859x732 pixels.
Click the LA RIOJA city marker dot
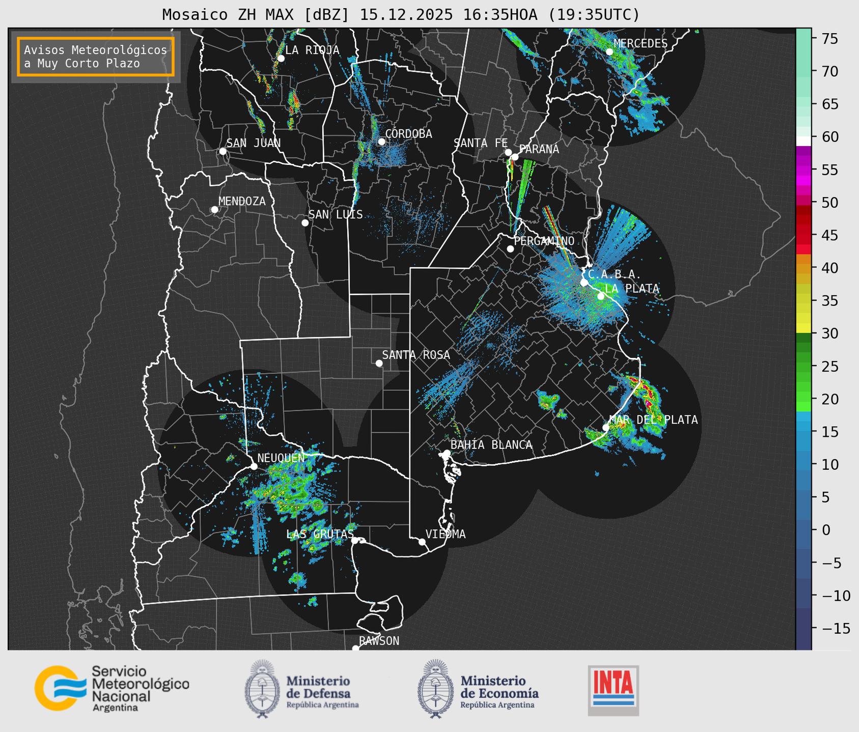(x=281, y=59)
